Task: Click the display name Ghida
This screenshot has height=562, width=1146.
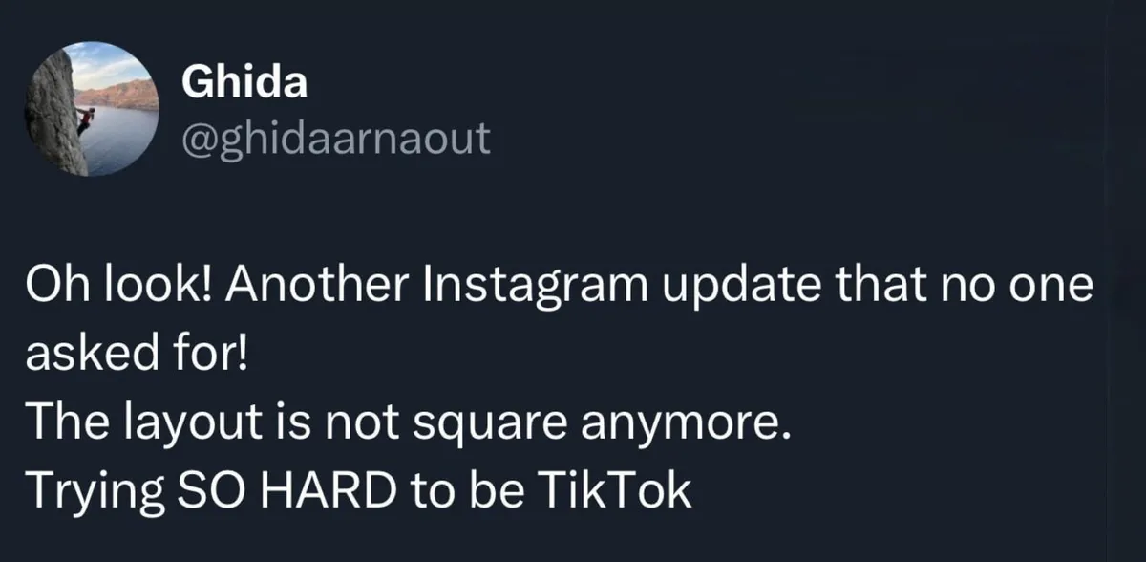Action: pyautogui.click(x=244, y=84)
